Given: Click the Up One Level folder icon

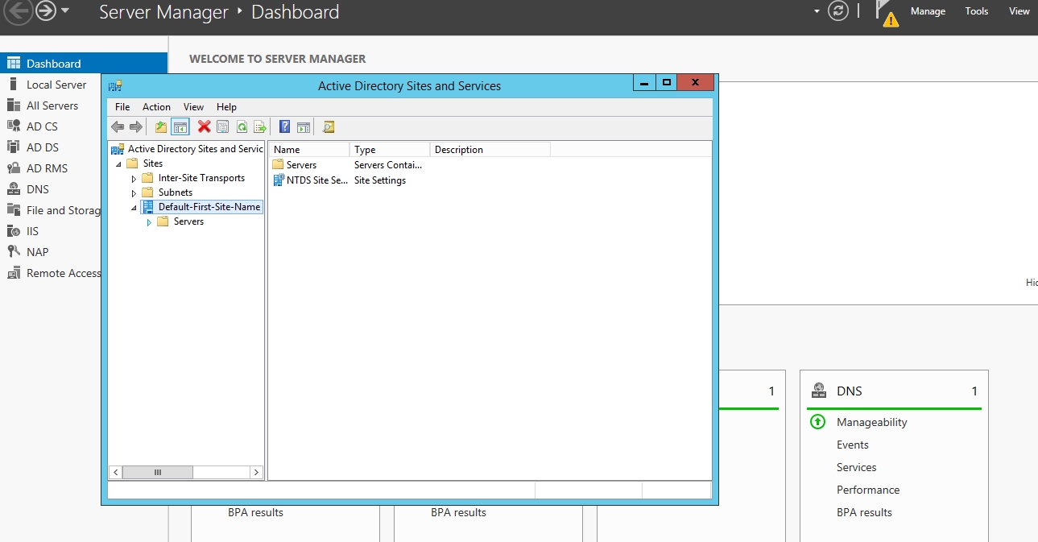Looking at the screenshot, I should point(161,127).
